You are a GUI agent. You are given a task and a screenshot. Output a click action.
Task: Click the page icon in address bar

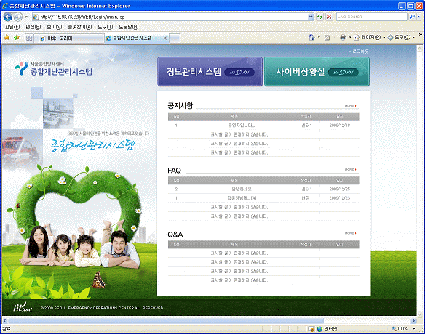(x=36, y=17)
